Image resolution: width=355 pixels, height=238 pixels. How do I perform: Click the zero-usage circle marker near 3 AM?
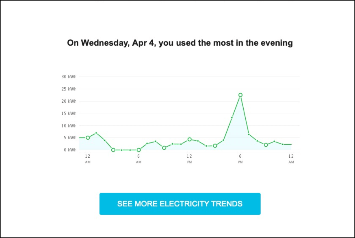113,150
